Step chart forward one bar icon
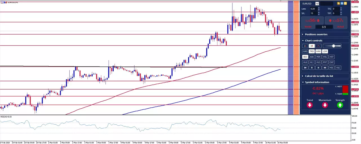Image resolution: width=361 pixels, height=144 pixels. (318, 68)
